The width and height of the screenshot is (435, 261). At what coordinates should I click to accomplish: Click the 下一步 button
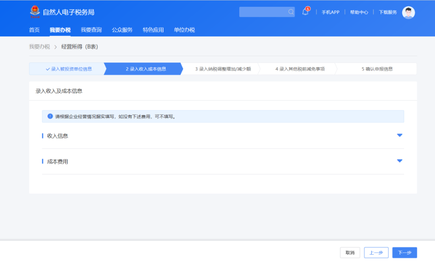coord(404,253)
